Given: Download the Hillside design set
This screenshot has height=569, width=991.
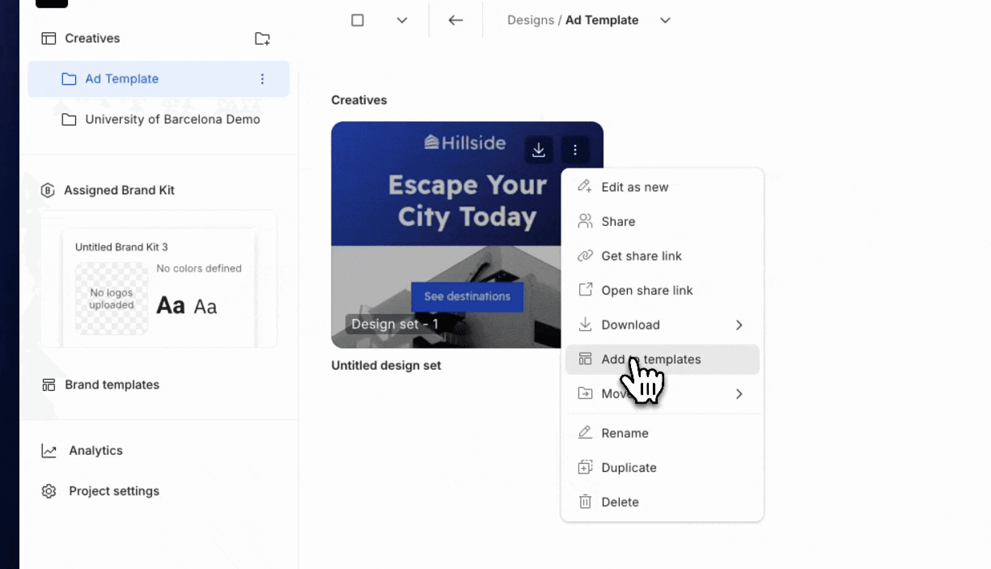Looking at the screenshot, I should [x=538, y=150].
